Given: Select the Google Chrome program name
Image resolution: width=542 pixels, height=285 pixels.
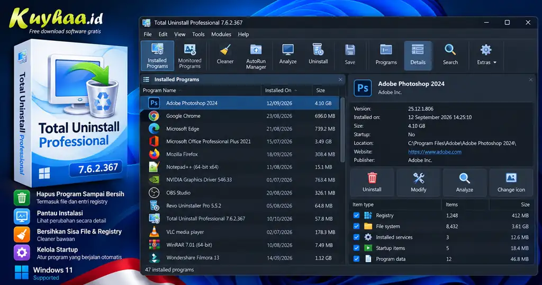Looking at the screenshot, I should pyautogui.click(x=183, y=116).
